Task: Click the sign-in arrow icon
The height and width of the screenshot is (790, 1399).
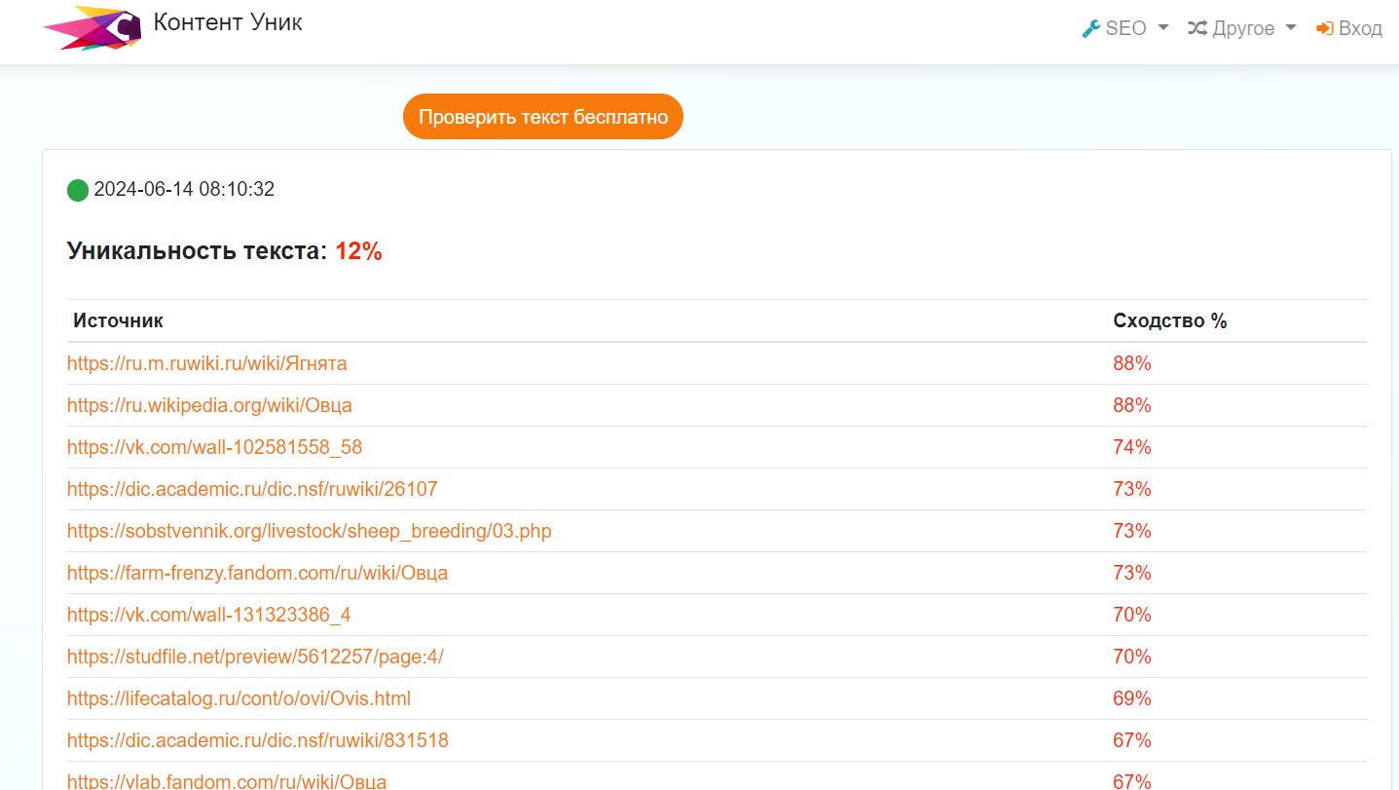Action: (x=1324, y=28)
